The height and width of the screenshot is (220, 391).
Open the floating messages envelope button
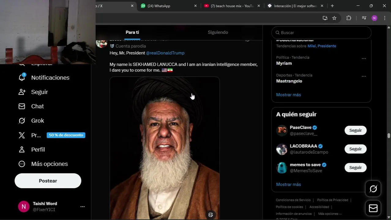tap(373, 208)
